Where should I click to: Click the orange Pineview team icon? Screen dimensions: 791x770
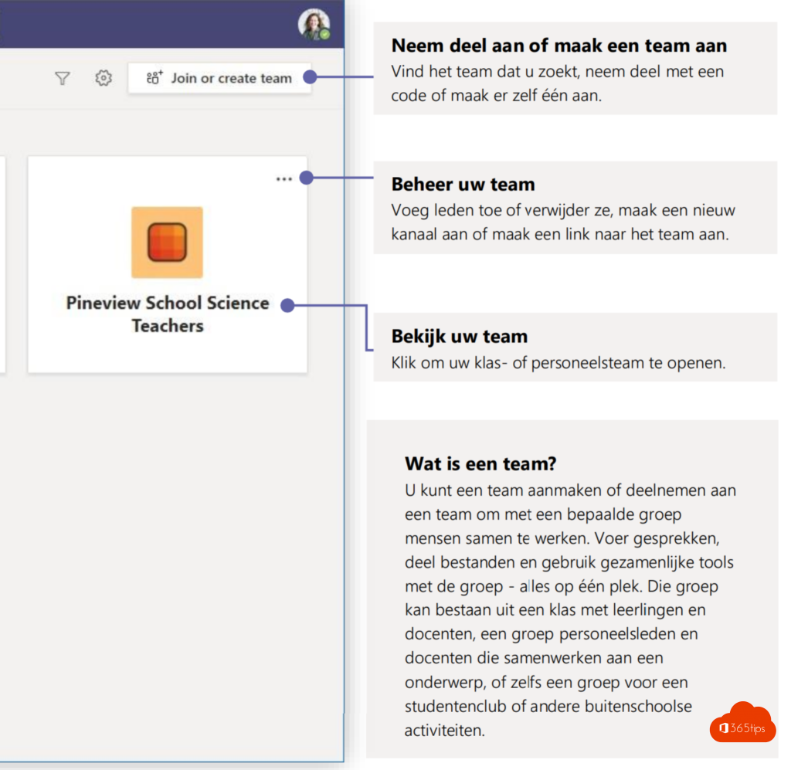[x=167, y=243]
